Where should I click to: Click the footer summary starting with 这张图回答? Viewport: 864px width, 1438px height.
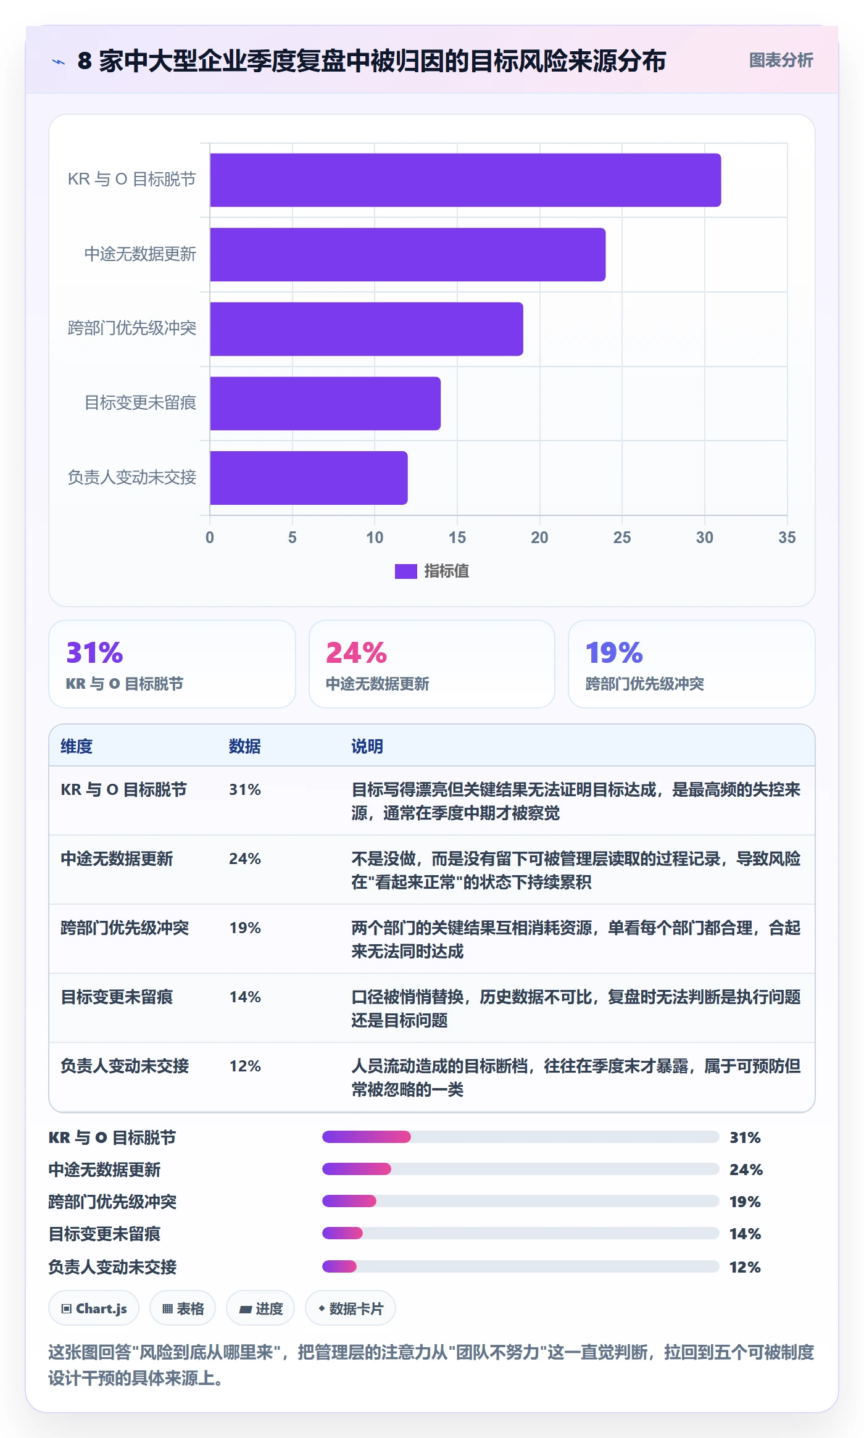[x=431, y=1365]
